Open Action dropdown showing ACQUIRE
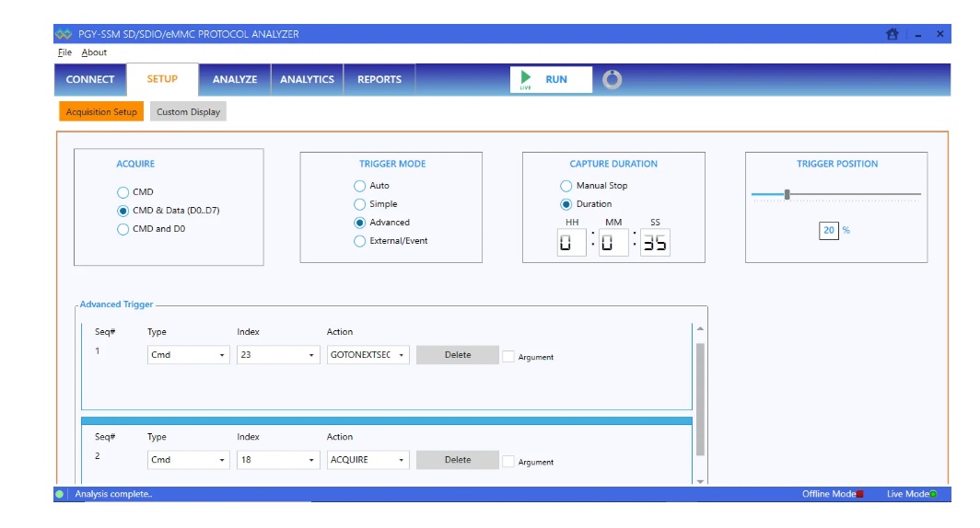The width and height of the screenshot is (980, 528). click(368, 459)
